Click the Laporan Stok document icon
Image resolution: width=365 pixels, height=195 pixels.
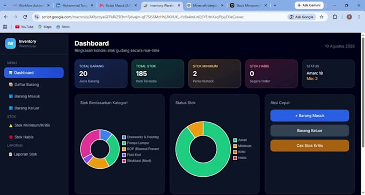(x=10, y=154)
